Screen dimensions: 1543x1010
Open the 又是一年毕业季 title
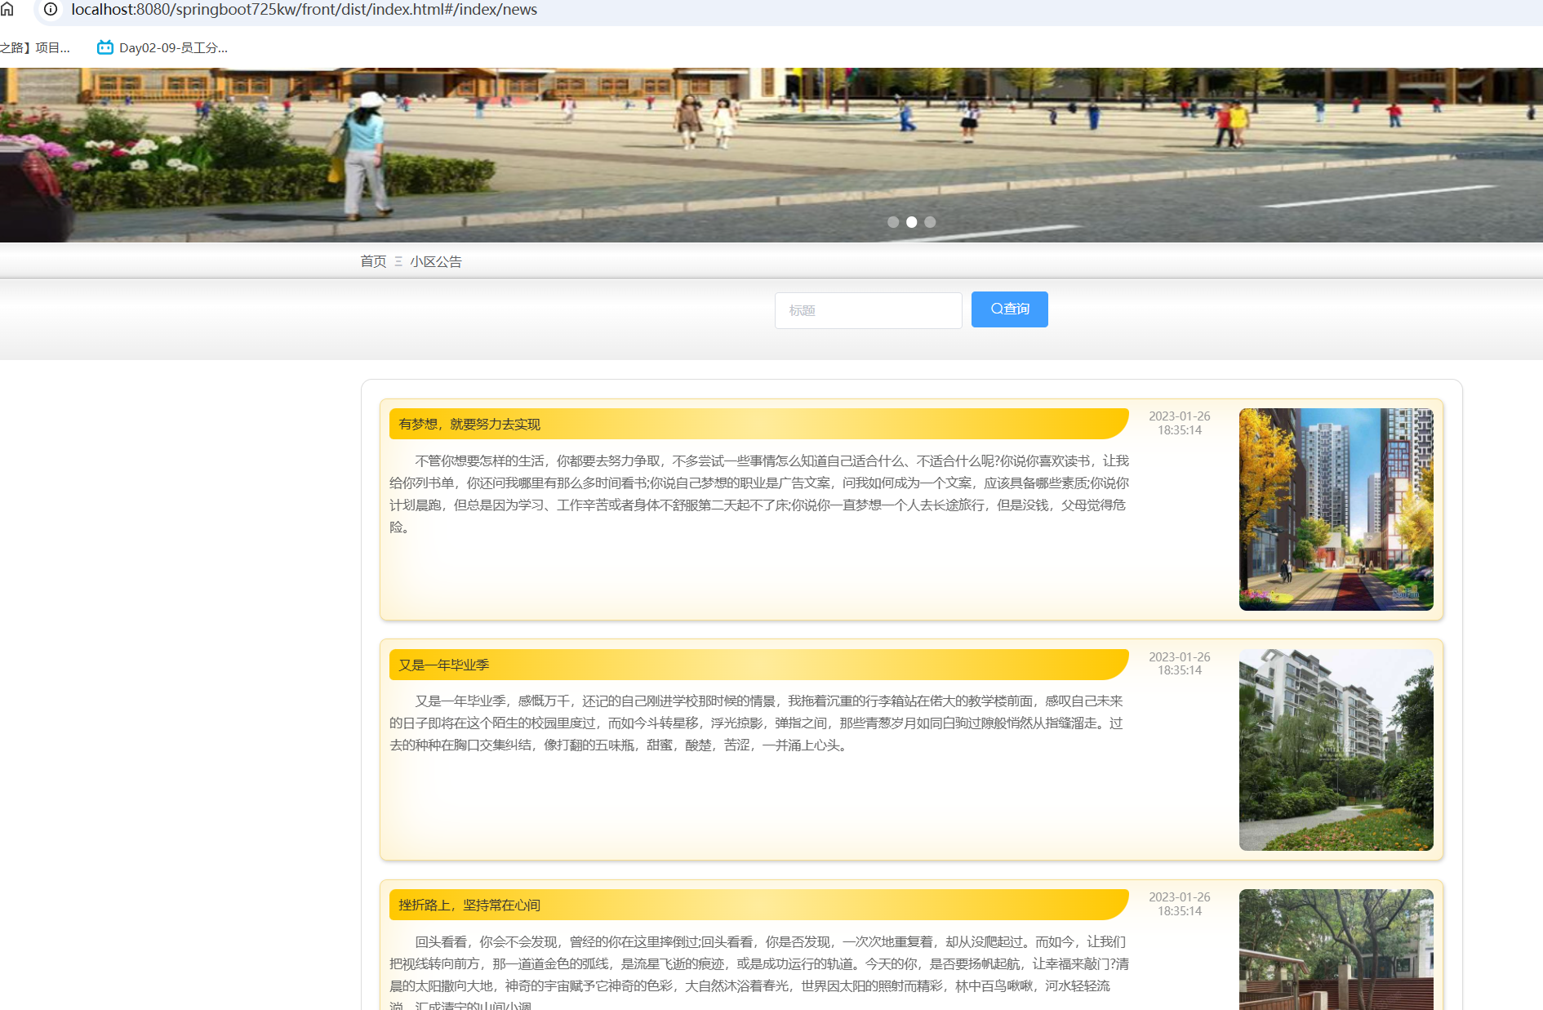[443, 665]
